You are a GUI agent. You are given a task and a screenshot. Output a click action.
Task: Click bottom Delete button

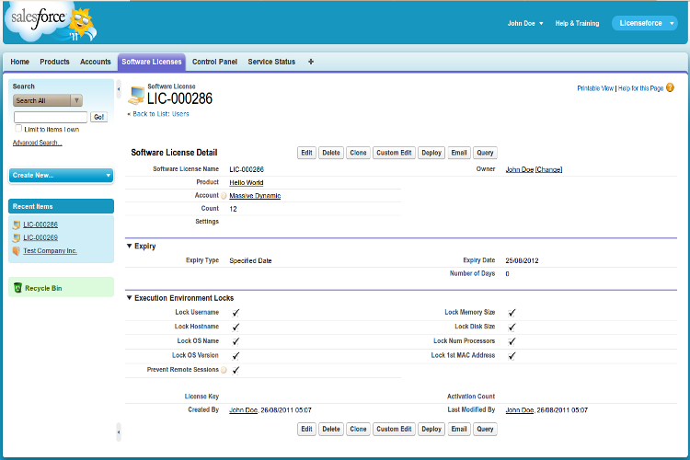point(331,430)
